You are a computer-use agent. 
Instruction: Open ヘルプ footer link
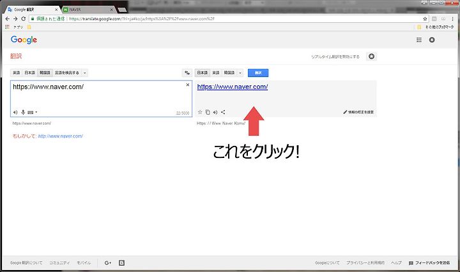[396, 263]
